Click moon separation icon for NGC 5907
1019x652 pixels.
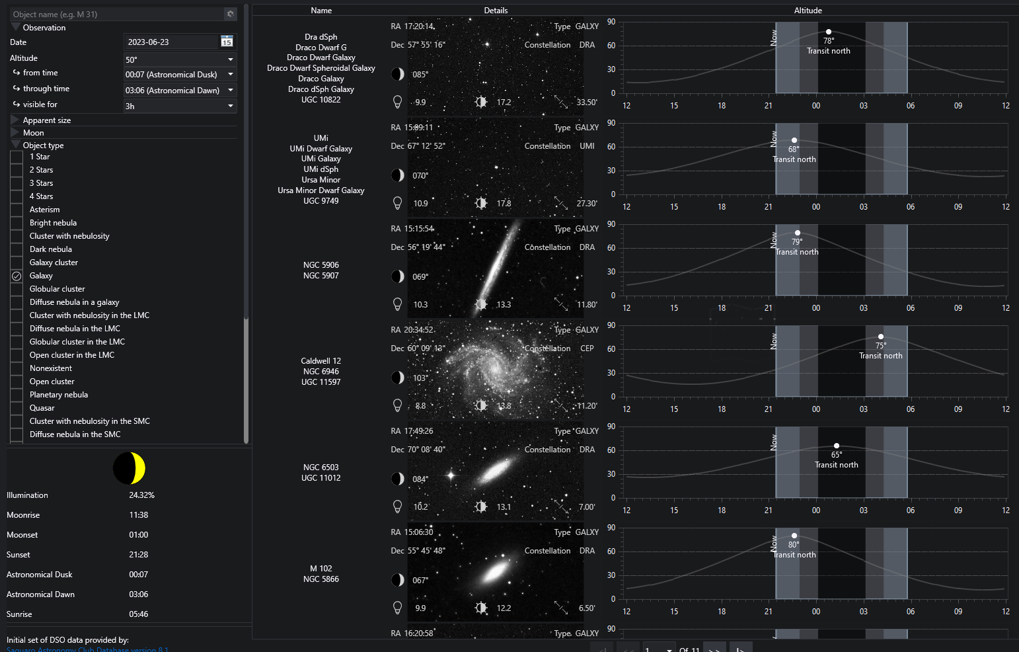pyautogui.click(x=398, y=276)
